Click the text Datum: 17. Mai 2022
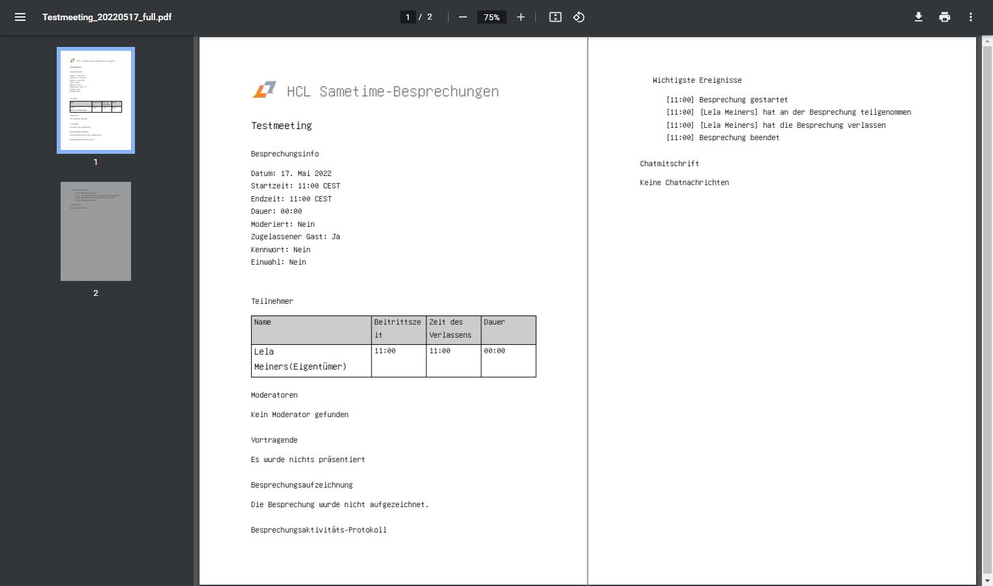This screenshot has height=586, width=993. 291,173
